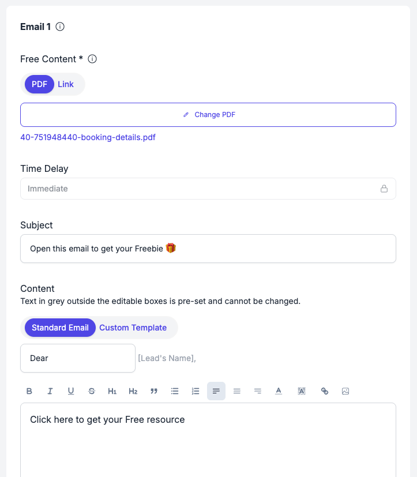Toggle bold formatting in the editor toolbar

29,391
